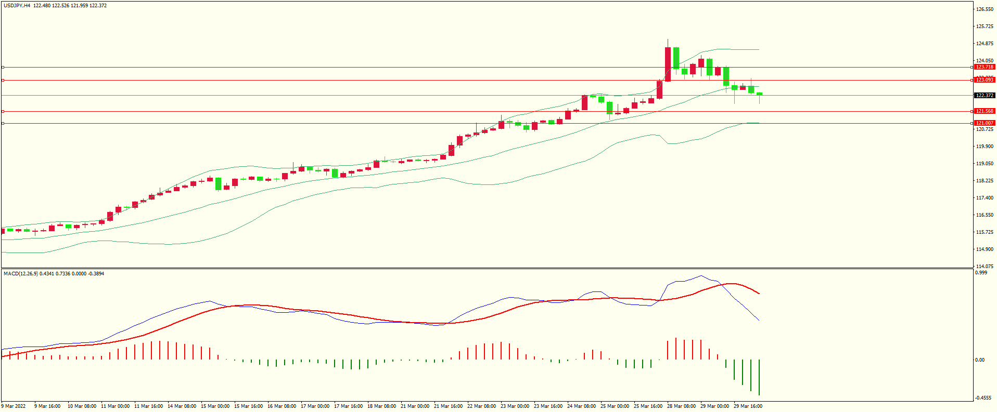Image resolution: width=997 pixels, height=412 pixels.
Task: Click the 24 Mar 08:00 time label
Action: (581, 406)
